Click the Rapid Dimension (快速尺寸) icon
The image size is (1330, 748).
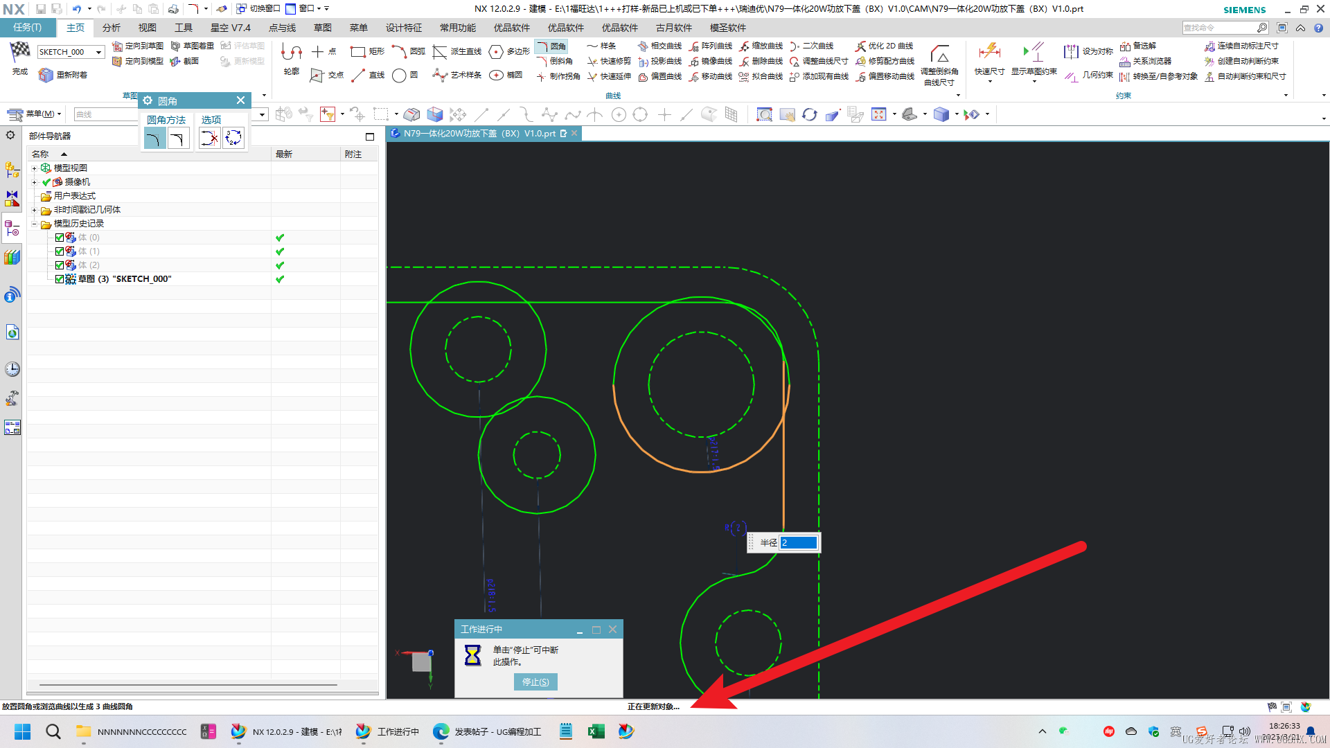click(989, 53)
